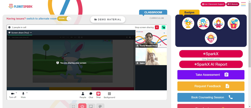This screenshot has width=251, height=108.
Task: Open the Chat panel
Action: (x=91, y=95)
